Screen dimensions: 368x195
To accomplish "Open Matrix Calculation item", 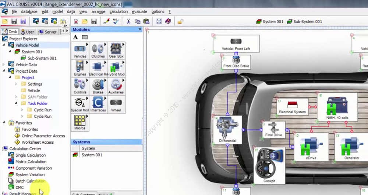I will [x=31, y=162].
